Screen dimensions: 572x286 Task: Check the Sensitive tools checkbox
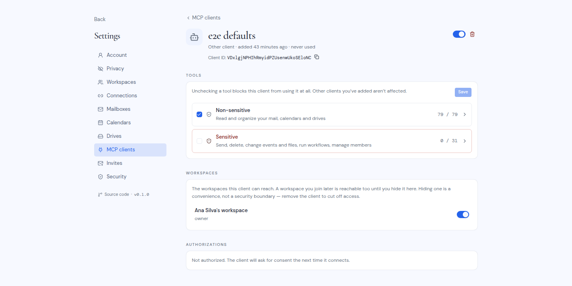199,141
